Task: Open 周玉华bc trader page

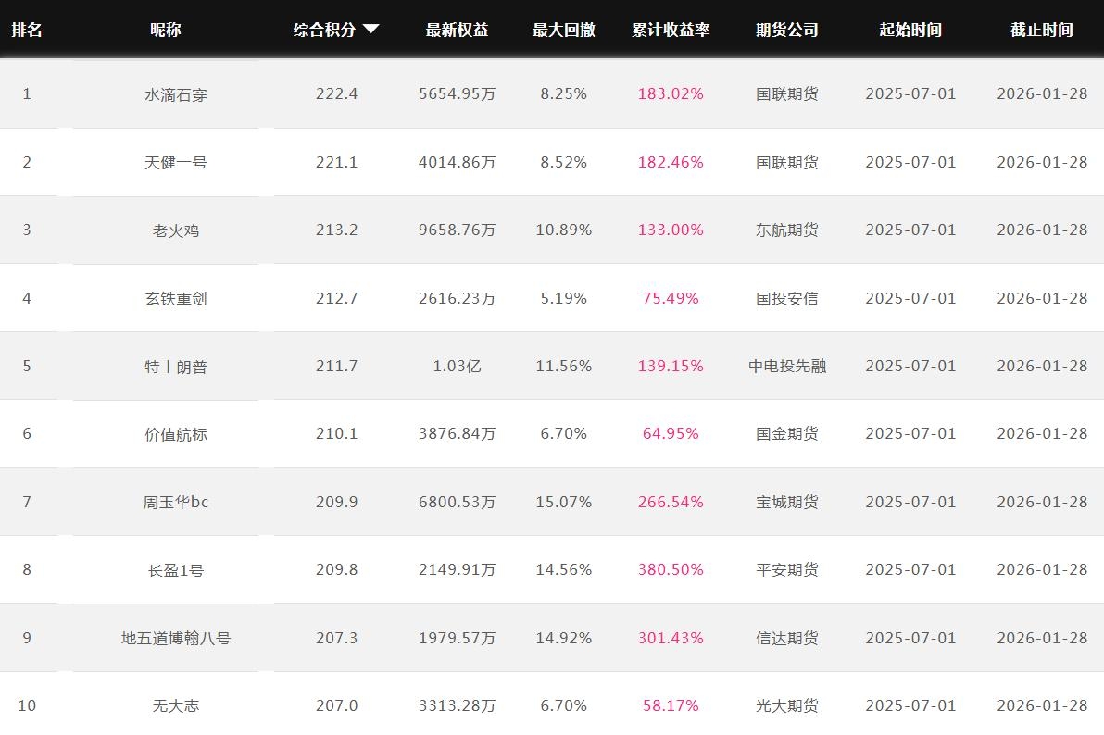Action: click(x=175, y=503)
